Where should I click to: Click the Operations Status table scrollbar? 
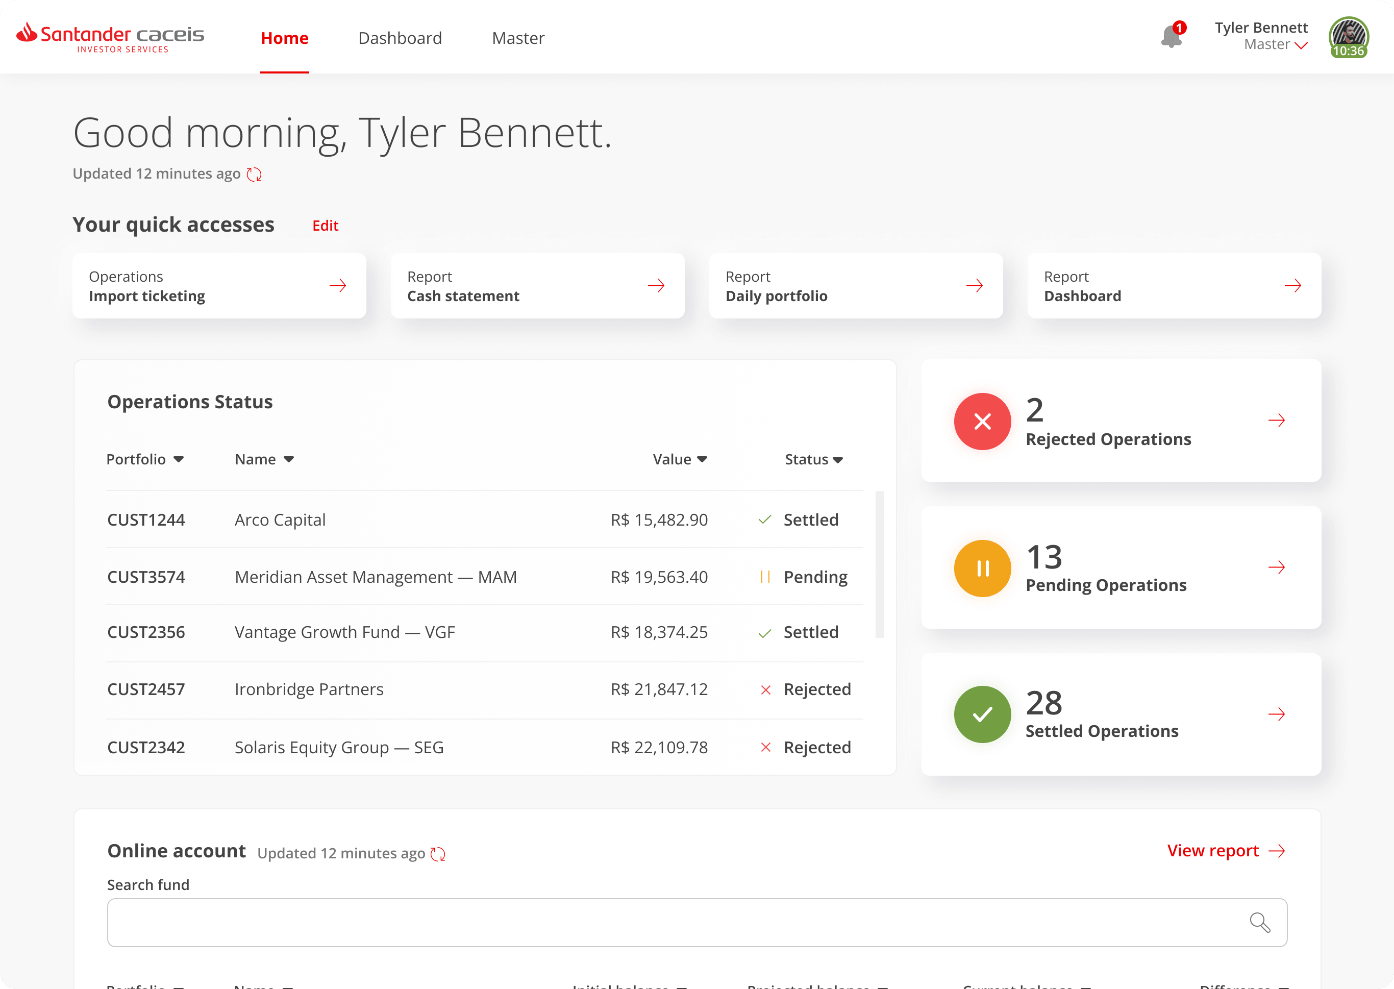click(879, 564)
